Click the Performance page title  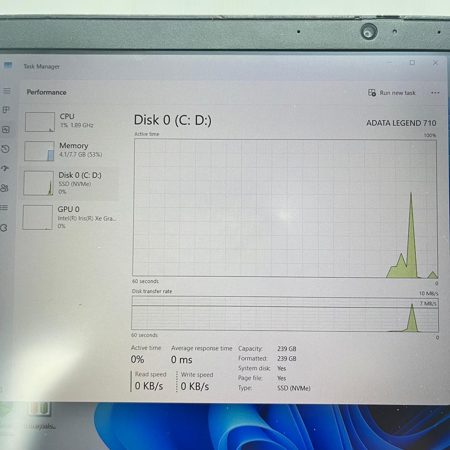[x=47, y=92]
